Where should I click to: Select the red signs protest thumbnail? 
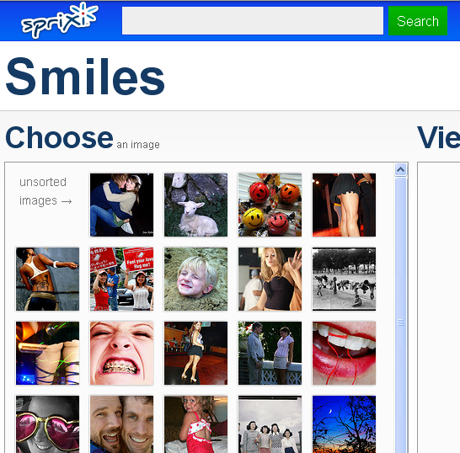point(121,280)
